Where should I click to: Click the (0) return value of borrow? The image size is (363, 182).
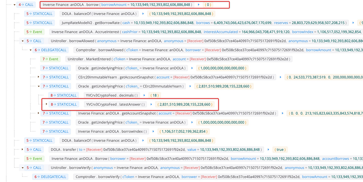click(x=208, y=5)
